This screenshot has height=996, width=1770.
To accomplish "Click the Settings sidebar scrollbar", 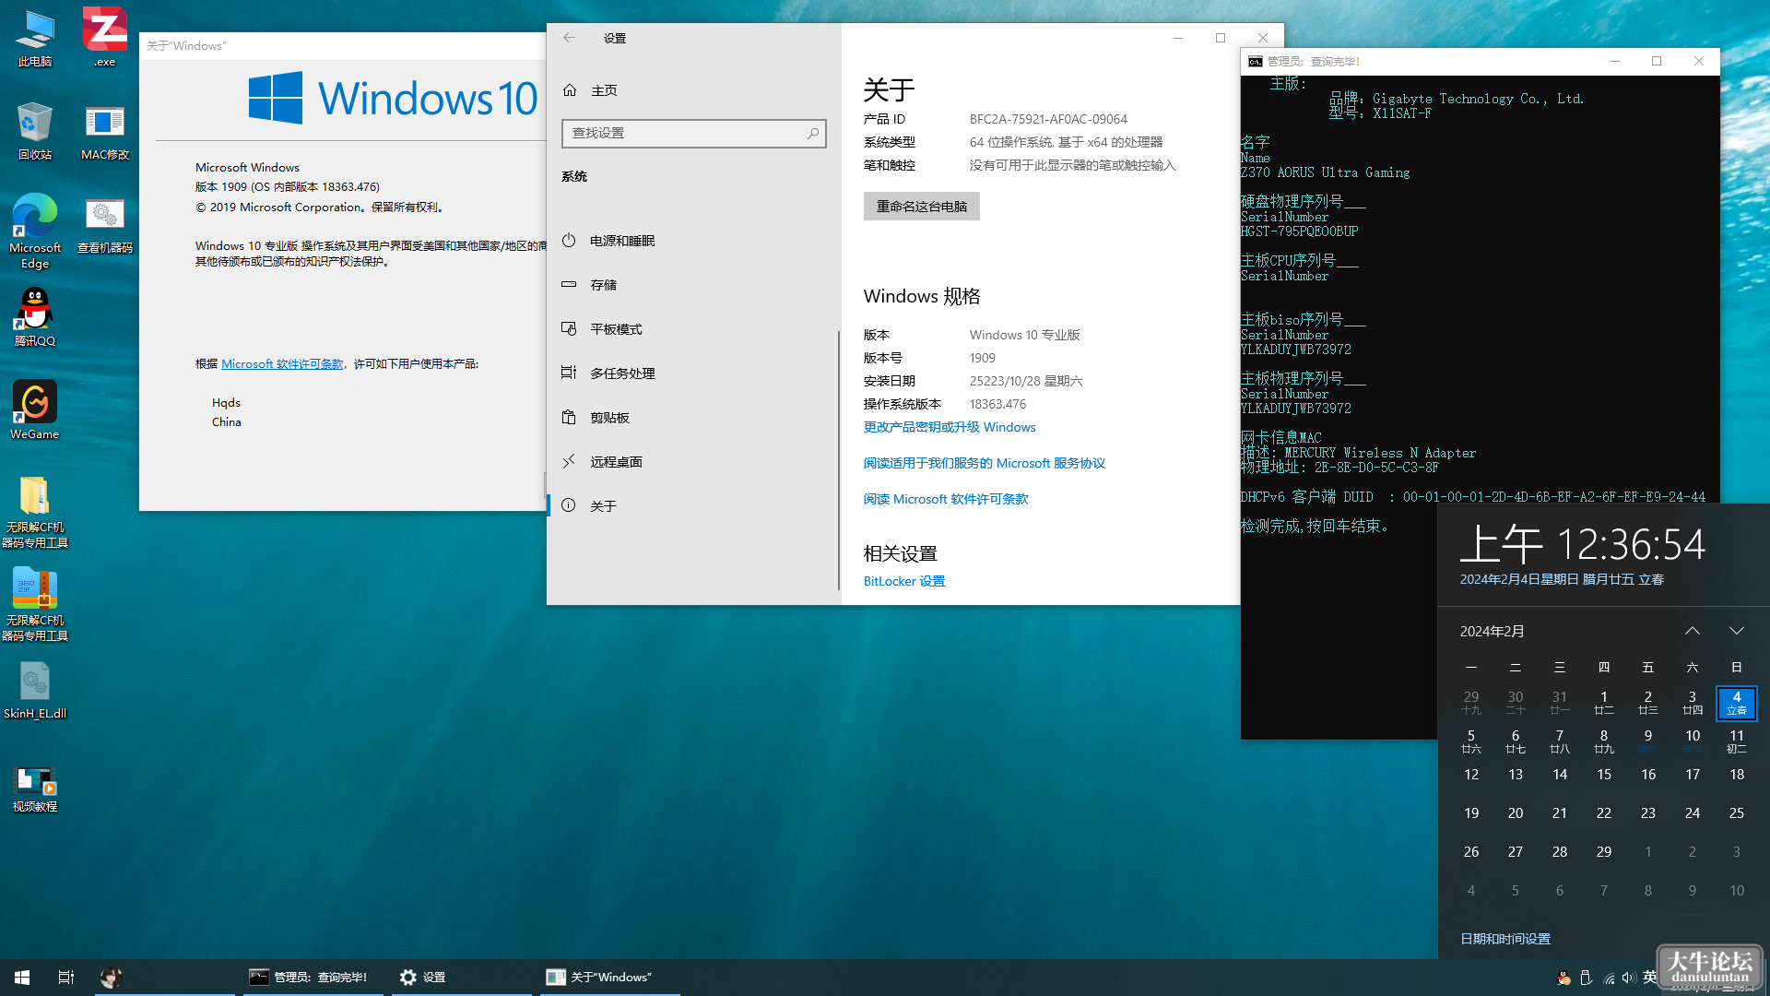I will 839,459.
